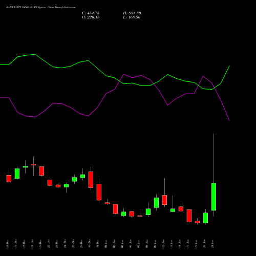Click the purple indicator line's final low point

tap(229, 120)
